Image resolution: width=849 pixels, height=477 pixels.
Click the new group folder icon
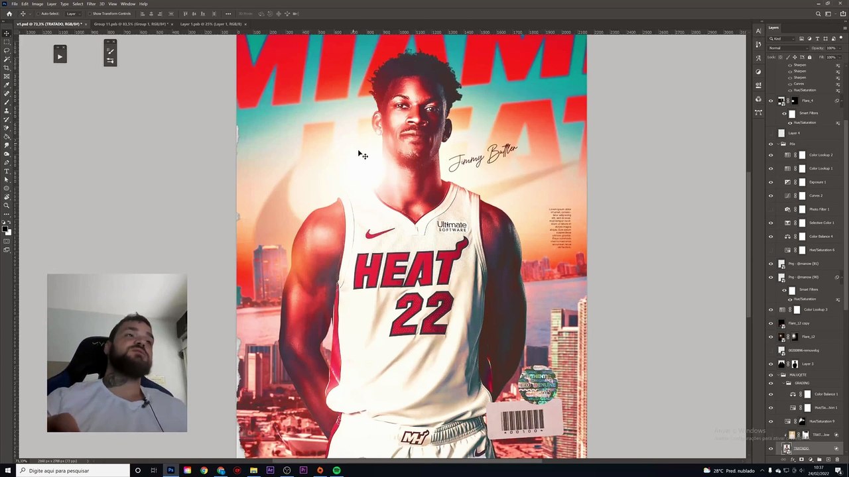coord(818,459)
